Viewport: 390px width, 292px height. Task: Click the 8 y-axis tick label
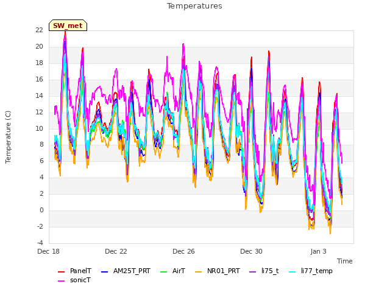pos(41,145)
